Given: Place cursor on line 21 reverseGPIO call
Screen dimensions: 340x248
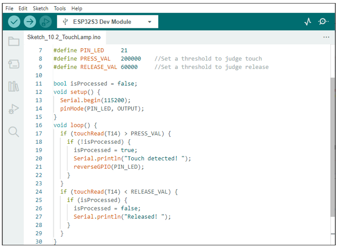Looking at the screenshot, I should (x=109, y=167).
